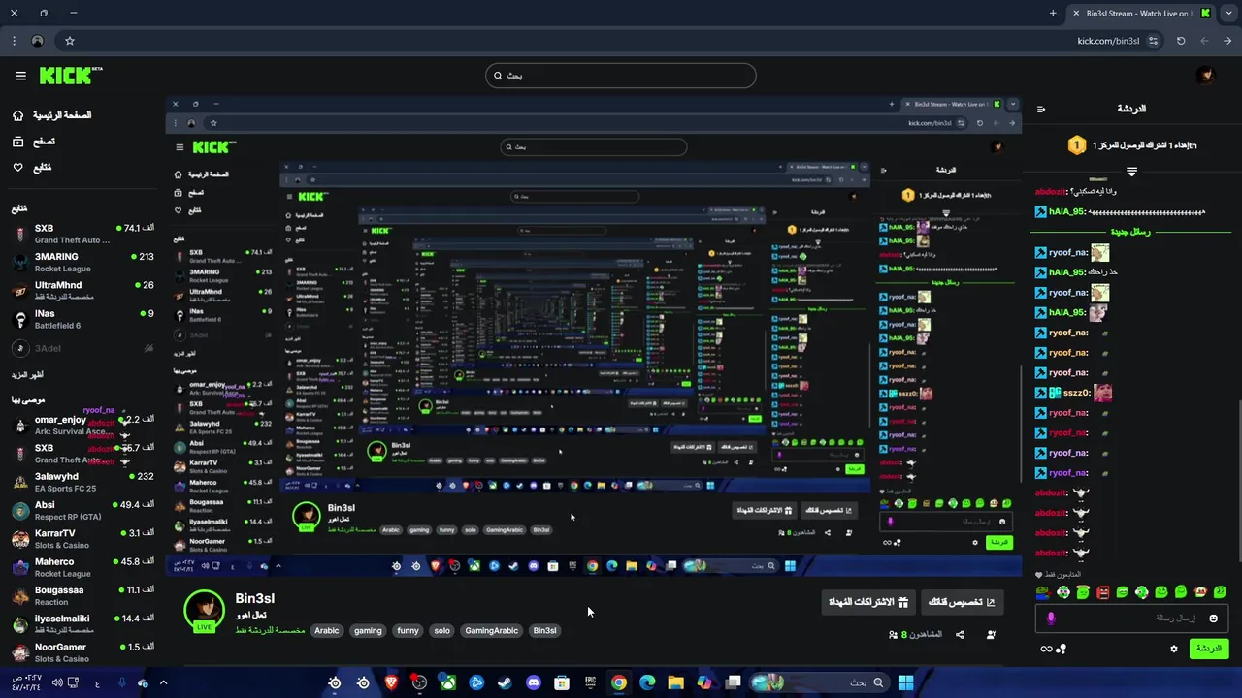The image size is (1242, 698).
Task: Expand pinned gift leaderboard chevron
Action: 1131,172
